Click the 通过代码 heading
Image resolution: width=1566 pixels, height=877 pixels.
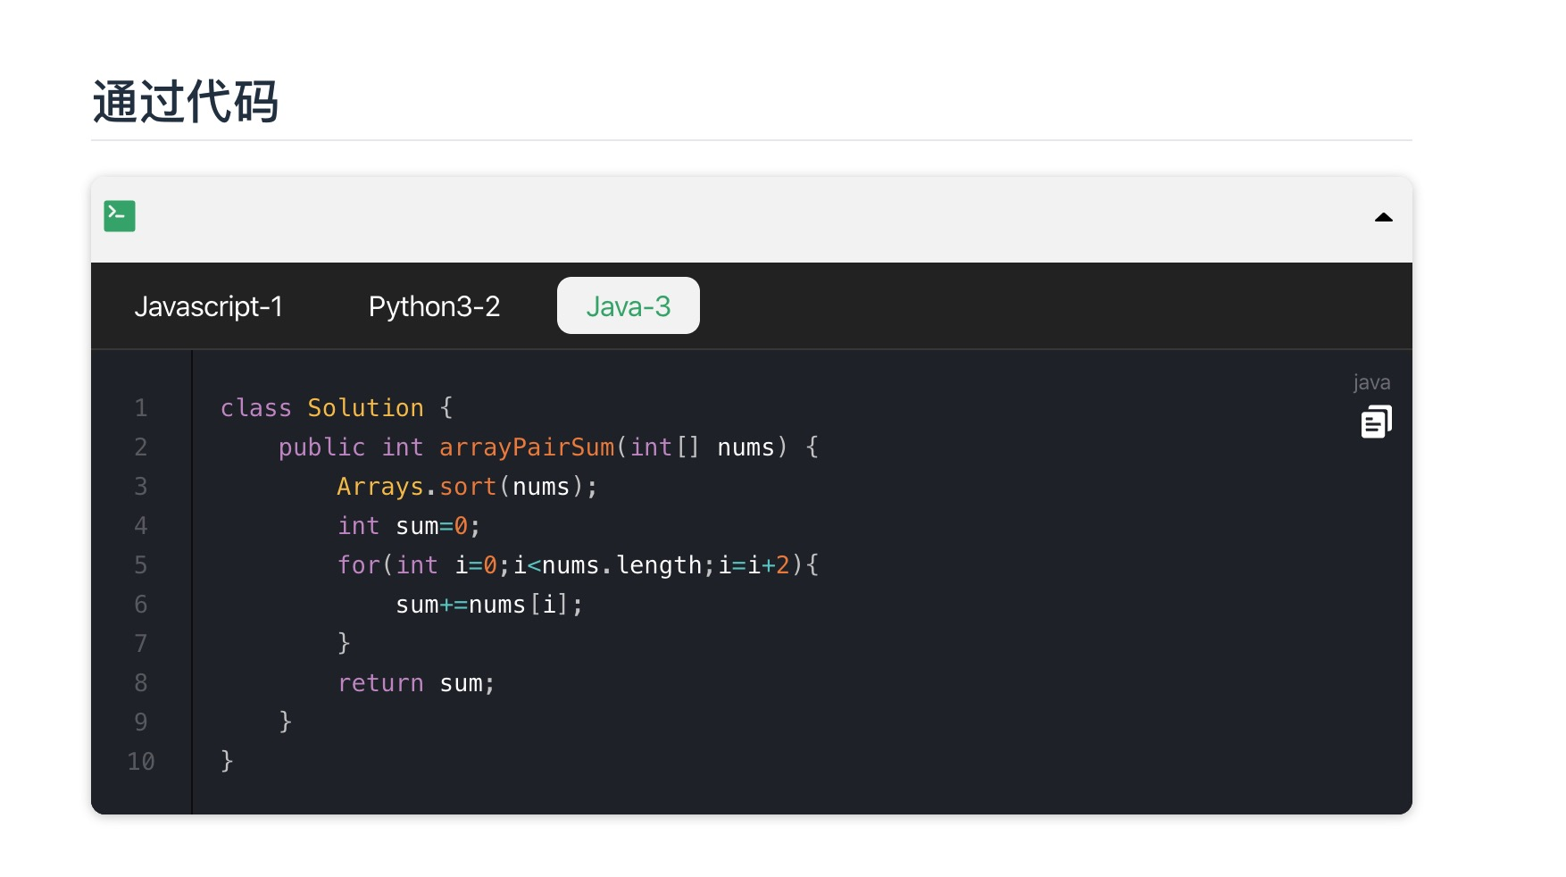point(186,101)
